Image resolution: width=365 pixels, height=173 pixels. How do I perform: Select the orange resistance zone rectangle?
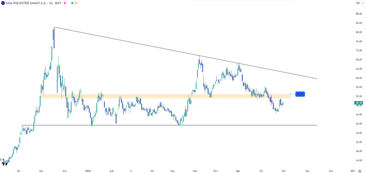tap(165, 96)
